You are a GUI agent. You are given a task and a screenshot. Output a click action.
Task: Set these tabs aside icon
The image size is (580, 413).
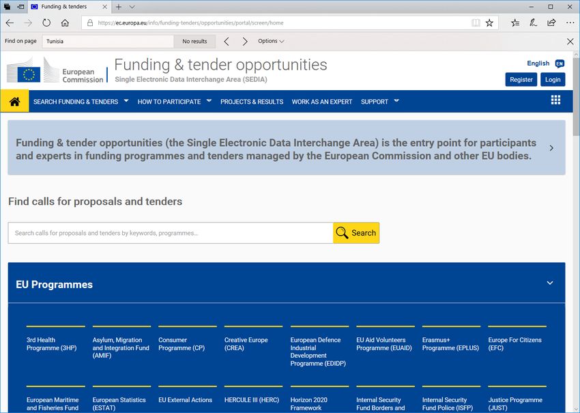click(x=21, y=7)
